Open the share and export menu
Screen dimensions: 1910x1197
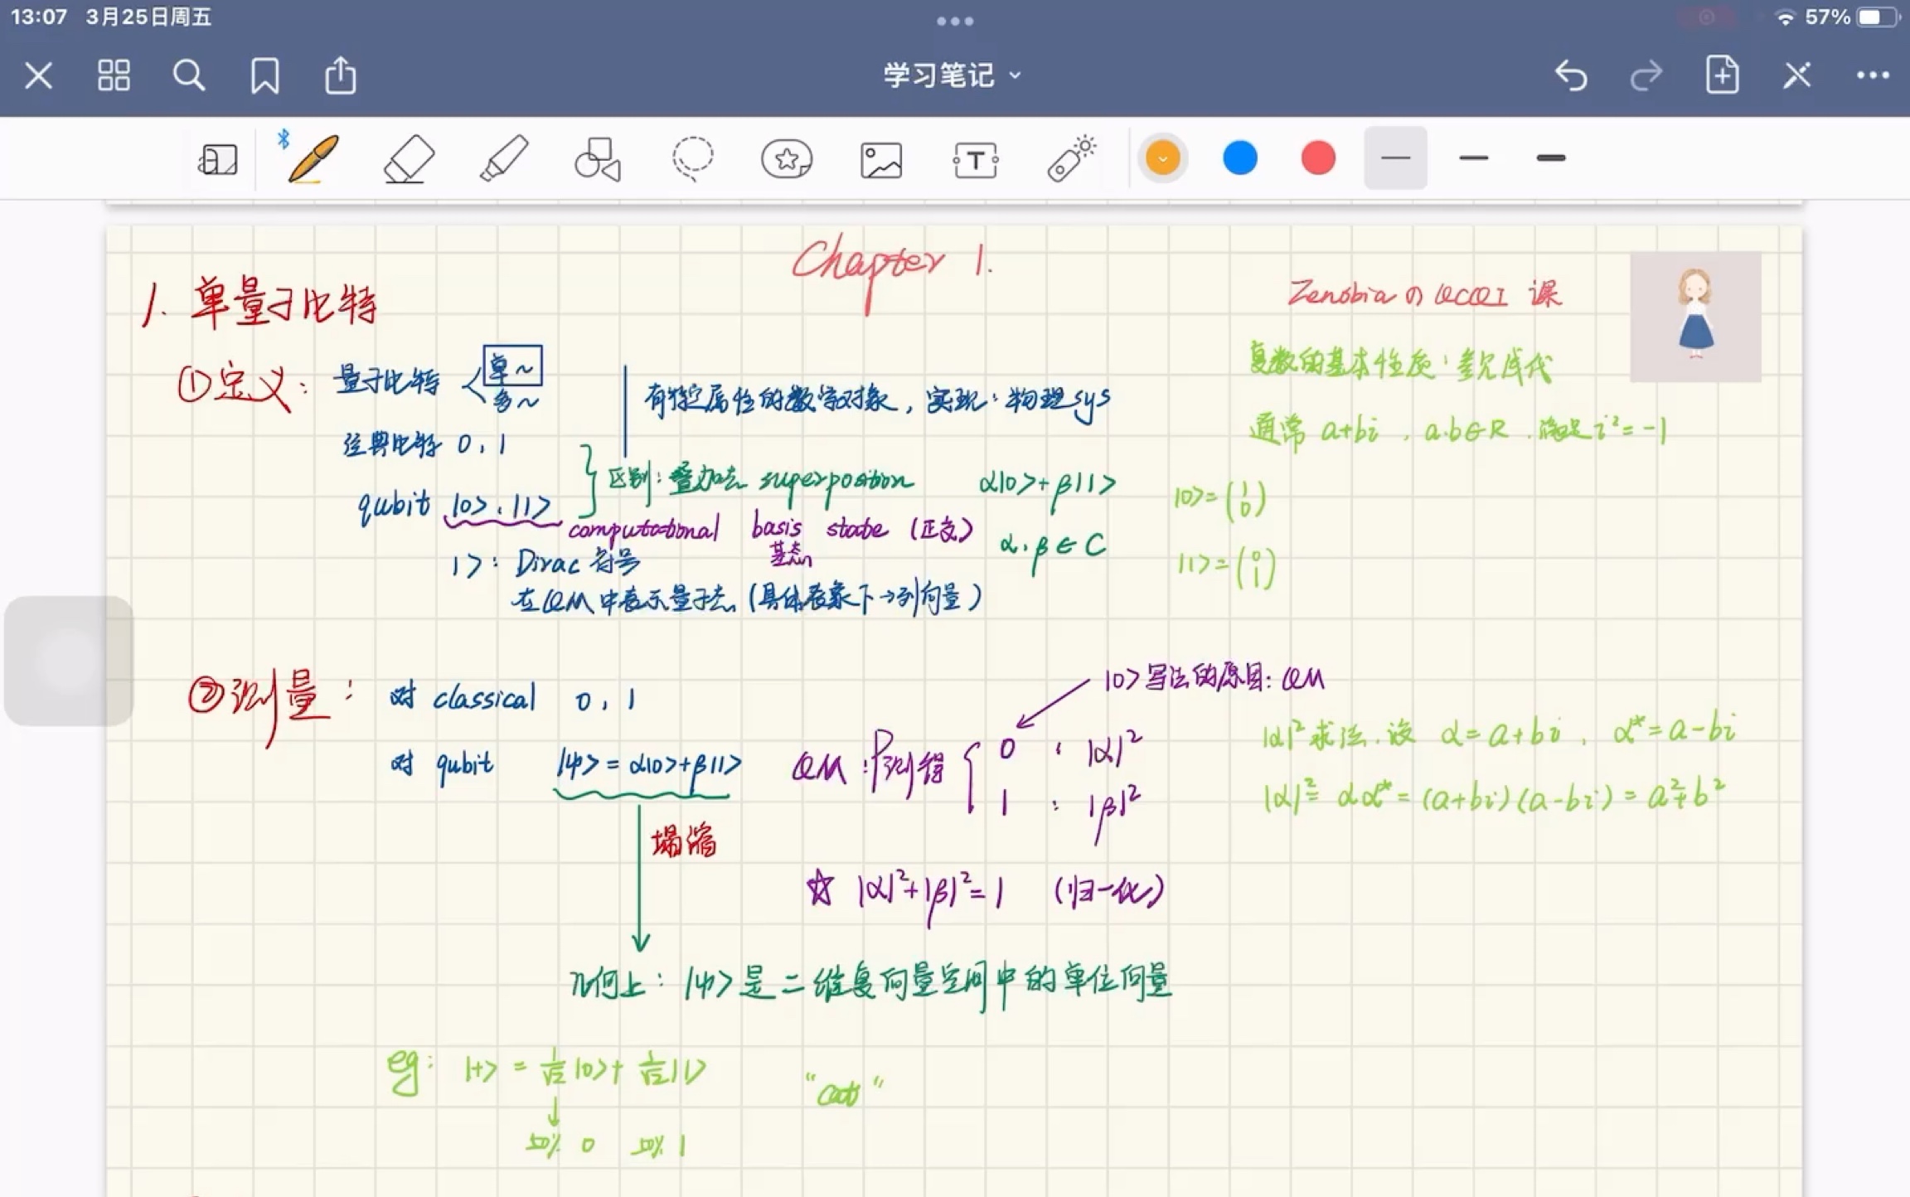click(340, 75)
